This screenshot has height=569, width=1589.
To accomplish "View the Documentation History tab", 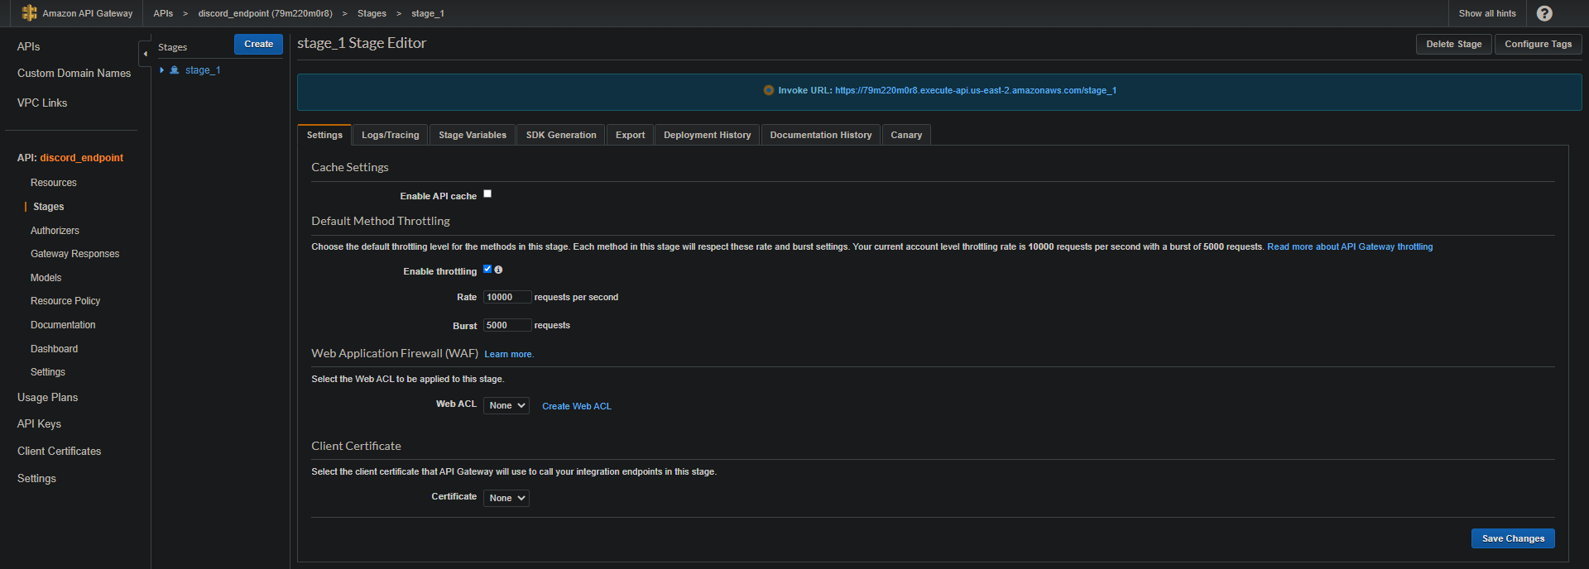I will coord(821,135).
